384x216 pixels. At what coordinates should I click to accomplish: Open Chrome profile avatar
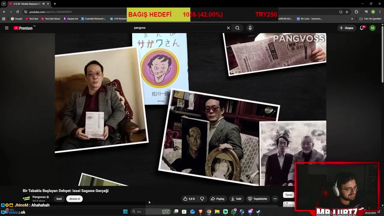373,12
